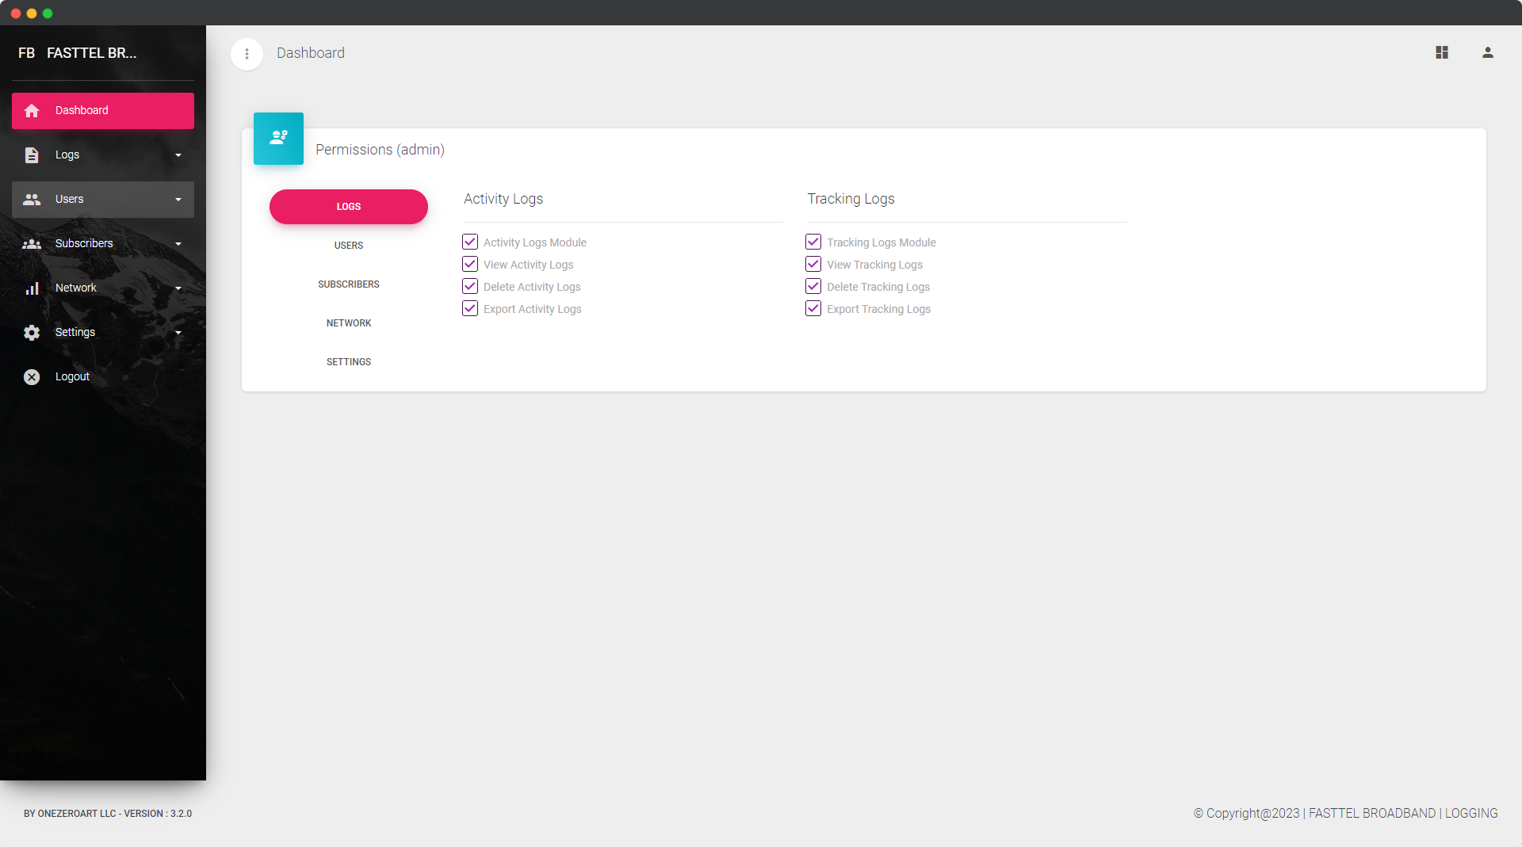Click the Copyright@2023 FASTTEL BROADBAND footer text
Screen dimensions: 1522x847
pyautogui.click(x=1345, y=814)
